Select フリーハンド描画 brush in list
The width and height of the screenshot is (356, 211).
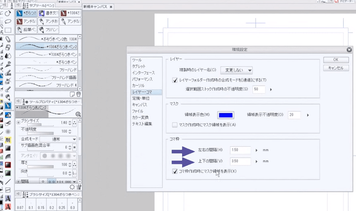[x=47, y=77]
